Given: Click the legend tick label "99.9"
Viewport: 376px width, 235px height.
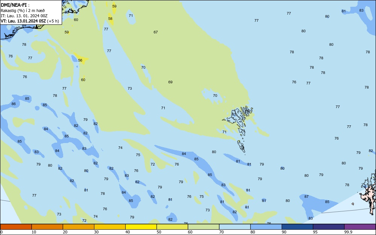Looking at the screenshot, I should 348,232.
